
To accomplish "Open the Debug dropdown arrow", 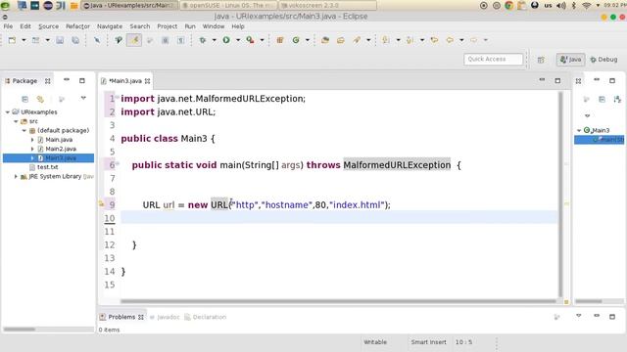I will tap(214, 40).
